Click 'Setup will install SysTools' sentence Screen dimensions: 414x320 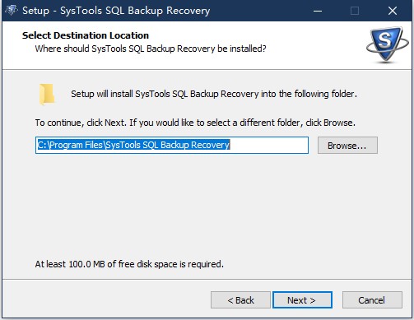pos(214,94)
